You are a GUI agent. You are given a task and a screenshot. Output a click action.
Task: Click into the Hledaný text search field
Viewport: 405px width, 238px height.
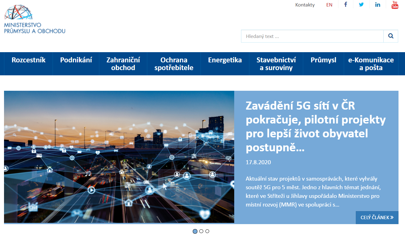click(x=312, y=36)
